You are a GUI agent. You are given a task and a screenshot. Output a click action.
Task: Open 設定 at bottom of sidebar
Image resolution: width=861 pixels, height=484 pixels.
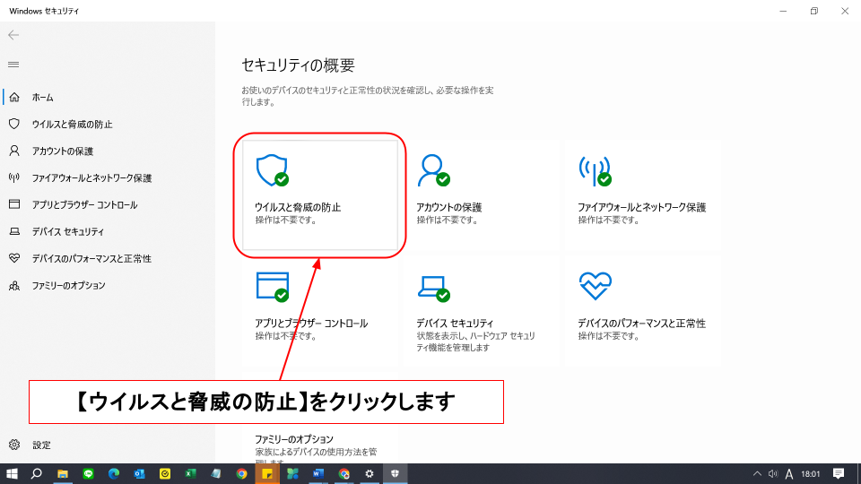coord(41,445)
